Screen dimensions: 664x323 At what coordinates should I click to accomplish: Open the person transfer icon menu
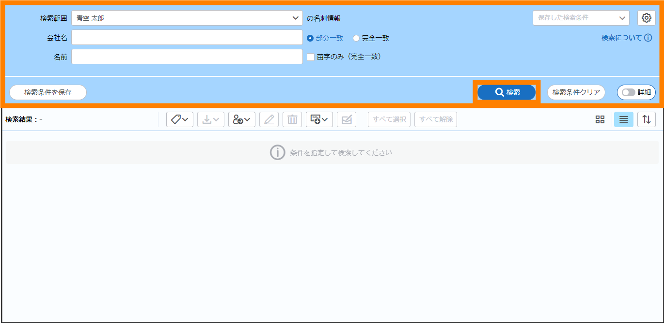(x=241, y=119)
